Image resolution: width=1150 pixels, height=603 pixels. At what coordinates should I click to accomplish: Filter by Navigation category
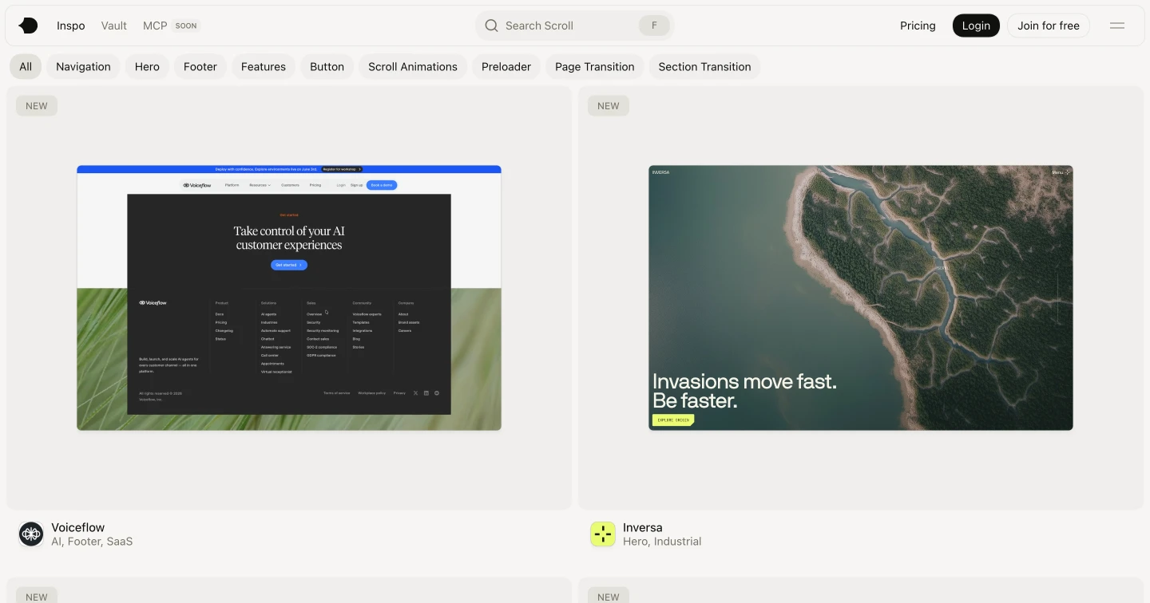point(83,66)
